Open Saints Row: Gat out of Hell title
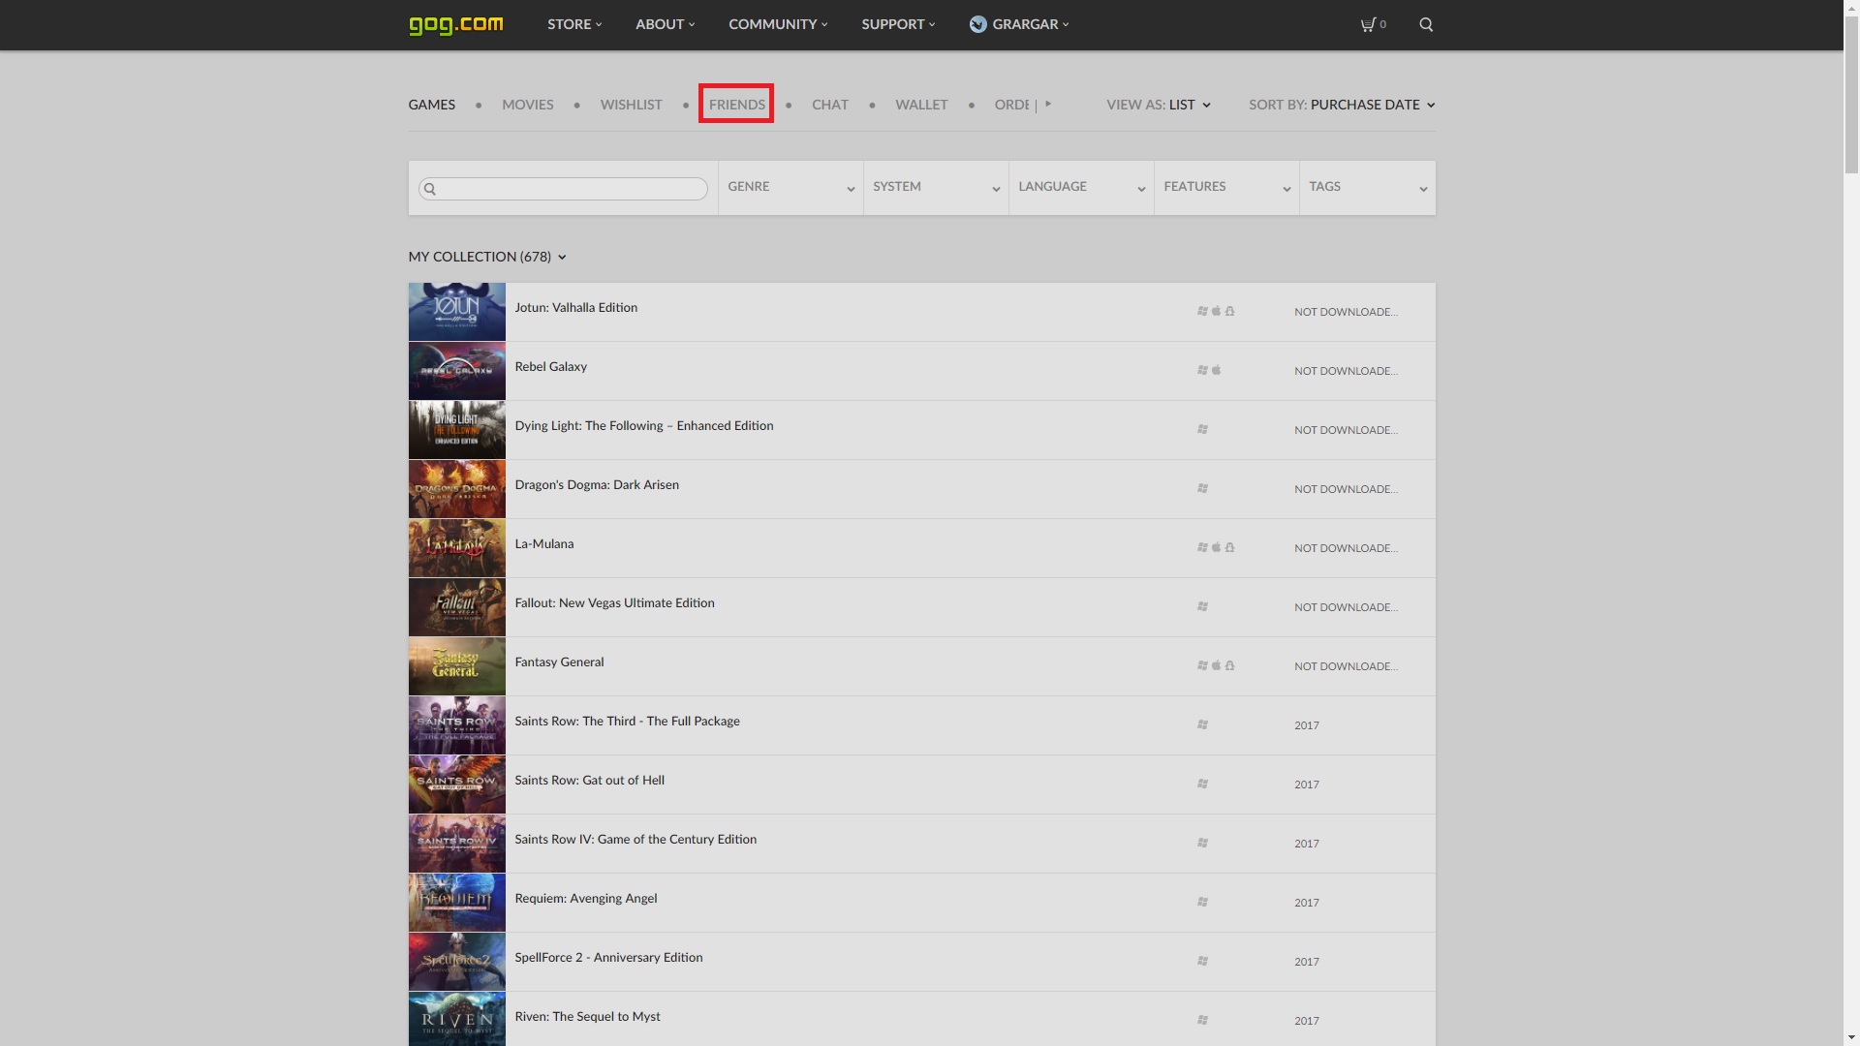The width and height of the screenshot is (1860, 1046). (x=589, y=780)
